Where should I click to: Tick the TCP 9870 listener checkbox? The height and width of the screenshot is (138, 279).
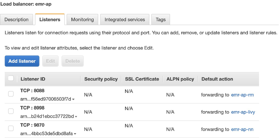pos(11,128)
